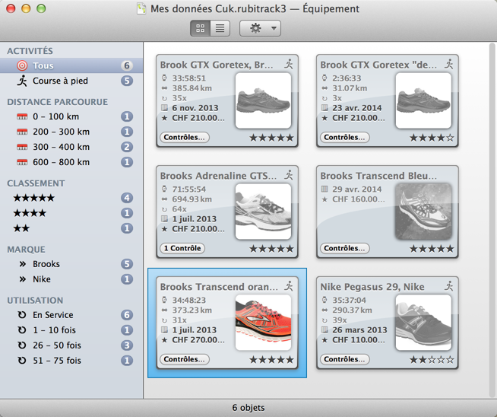The width and height of the screenshot is (497, 417).
Task: Click the vertical scrollbar of equipment grid
Action: 492,220
